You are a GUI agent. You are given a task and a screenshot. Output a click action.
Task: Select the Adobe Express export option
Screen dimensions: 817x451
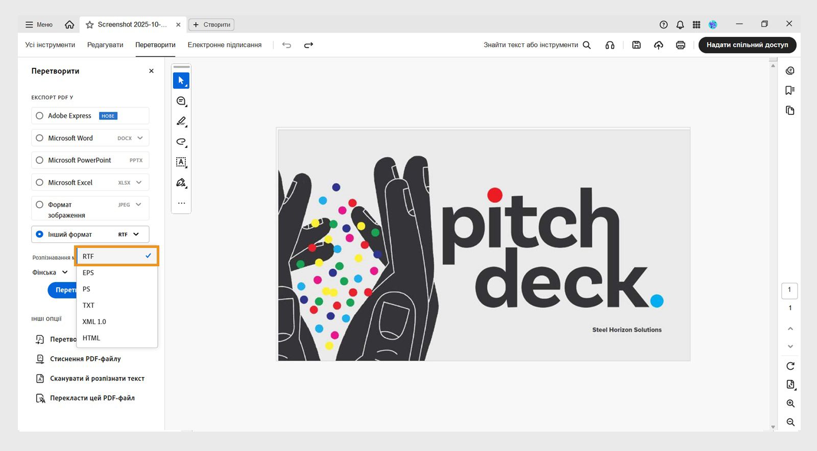[x=90, y=116]
